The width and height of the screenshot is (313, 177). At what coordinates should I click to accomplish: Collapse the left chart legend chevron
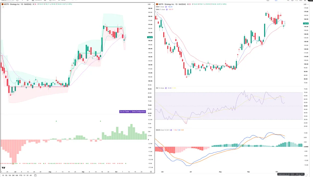pyautogui.click(x=3, y=7)
